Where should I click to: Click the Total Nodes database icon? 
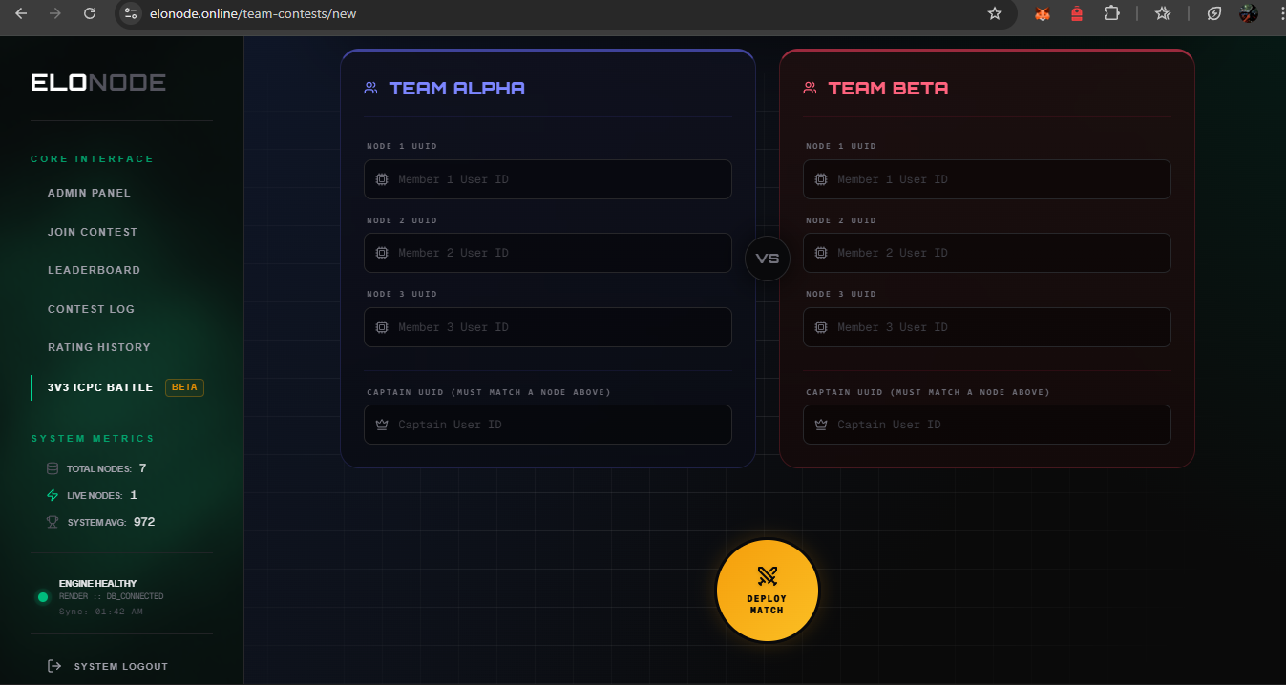(x=53, y=468)
